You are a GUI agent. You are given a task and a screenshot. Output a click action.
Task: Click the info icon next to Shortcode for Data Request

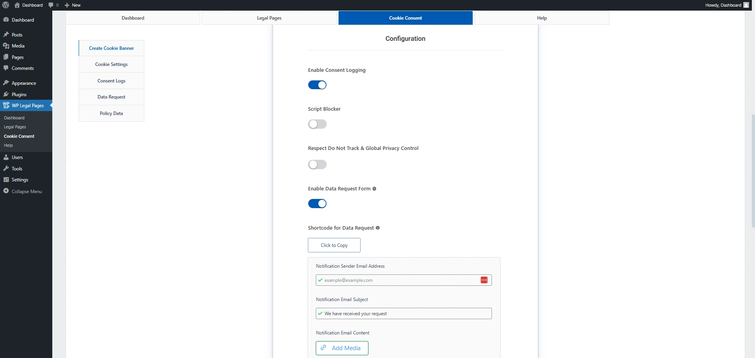377,228
